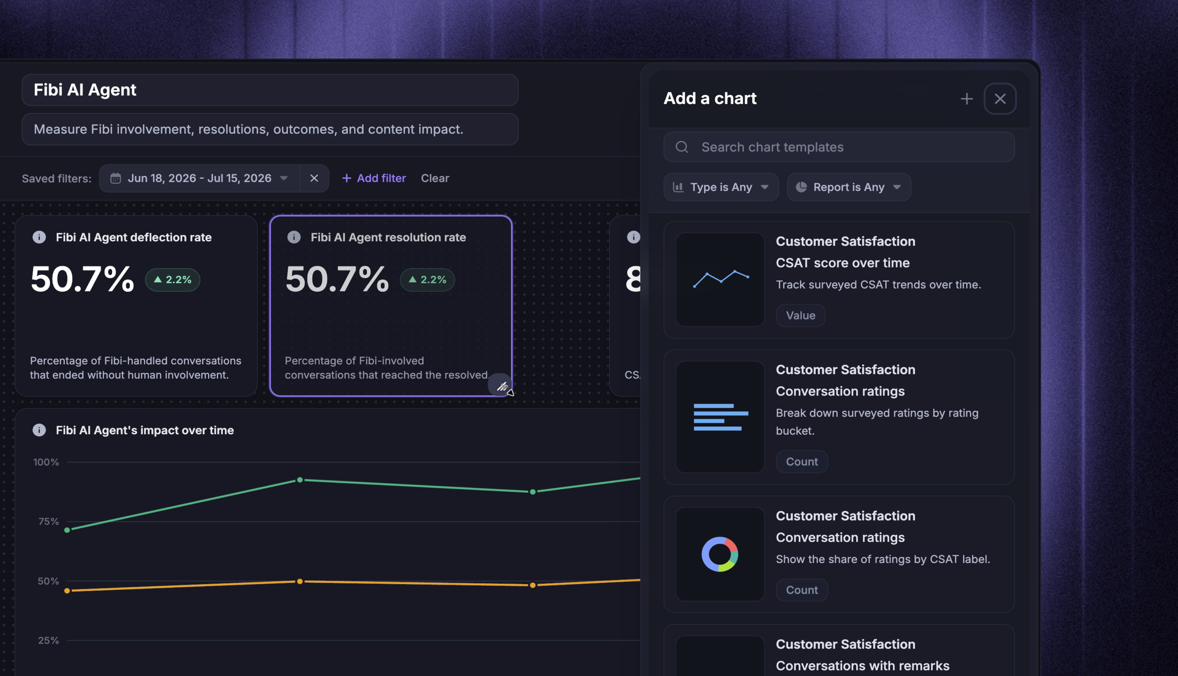This screenshot has width=1178, height=676.
Task: Click info icon on impact over time chart
Action: [x=39, y=430]
